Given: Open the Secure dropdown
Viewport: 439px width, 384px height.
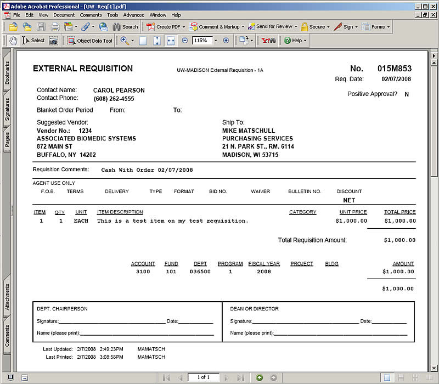Looking at the screenshot, I should click(x=315, y=27).
